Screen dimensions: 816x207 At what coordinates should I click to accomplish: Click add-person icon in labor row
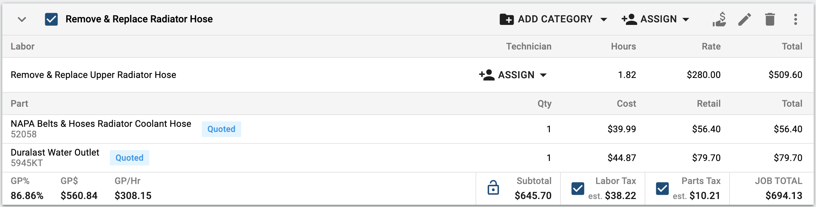(x=487, y=75)
